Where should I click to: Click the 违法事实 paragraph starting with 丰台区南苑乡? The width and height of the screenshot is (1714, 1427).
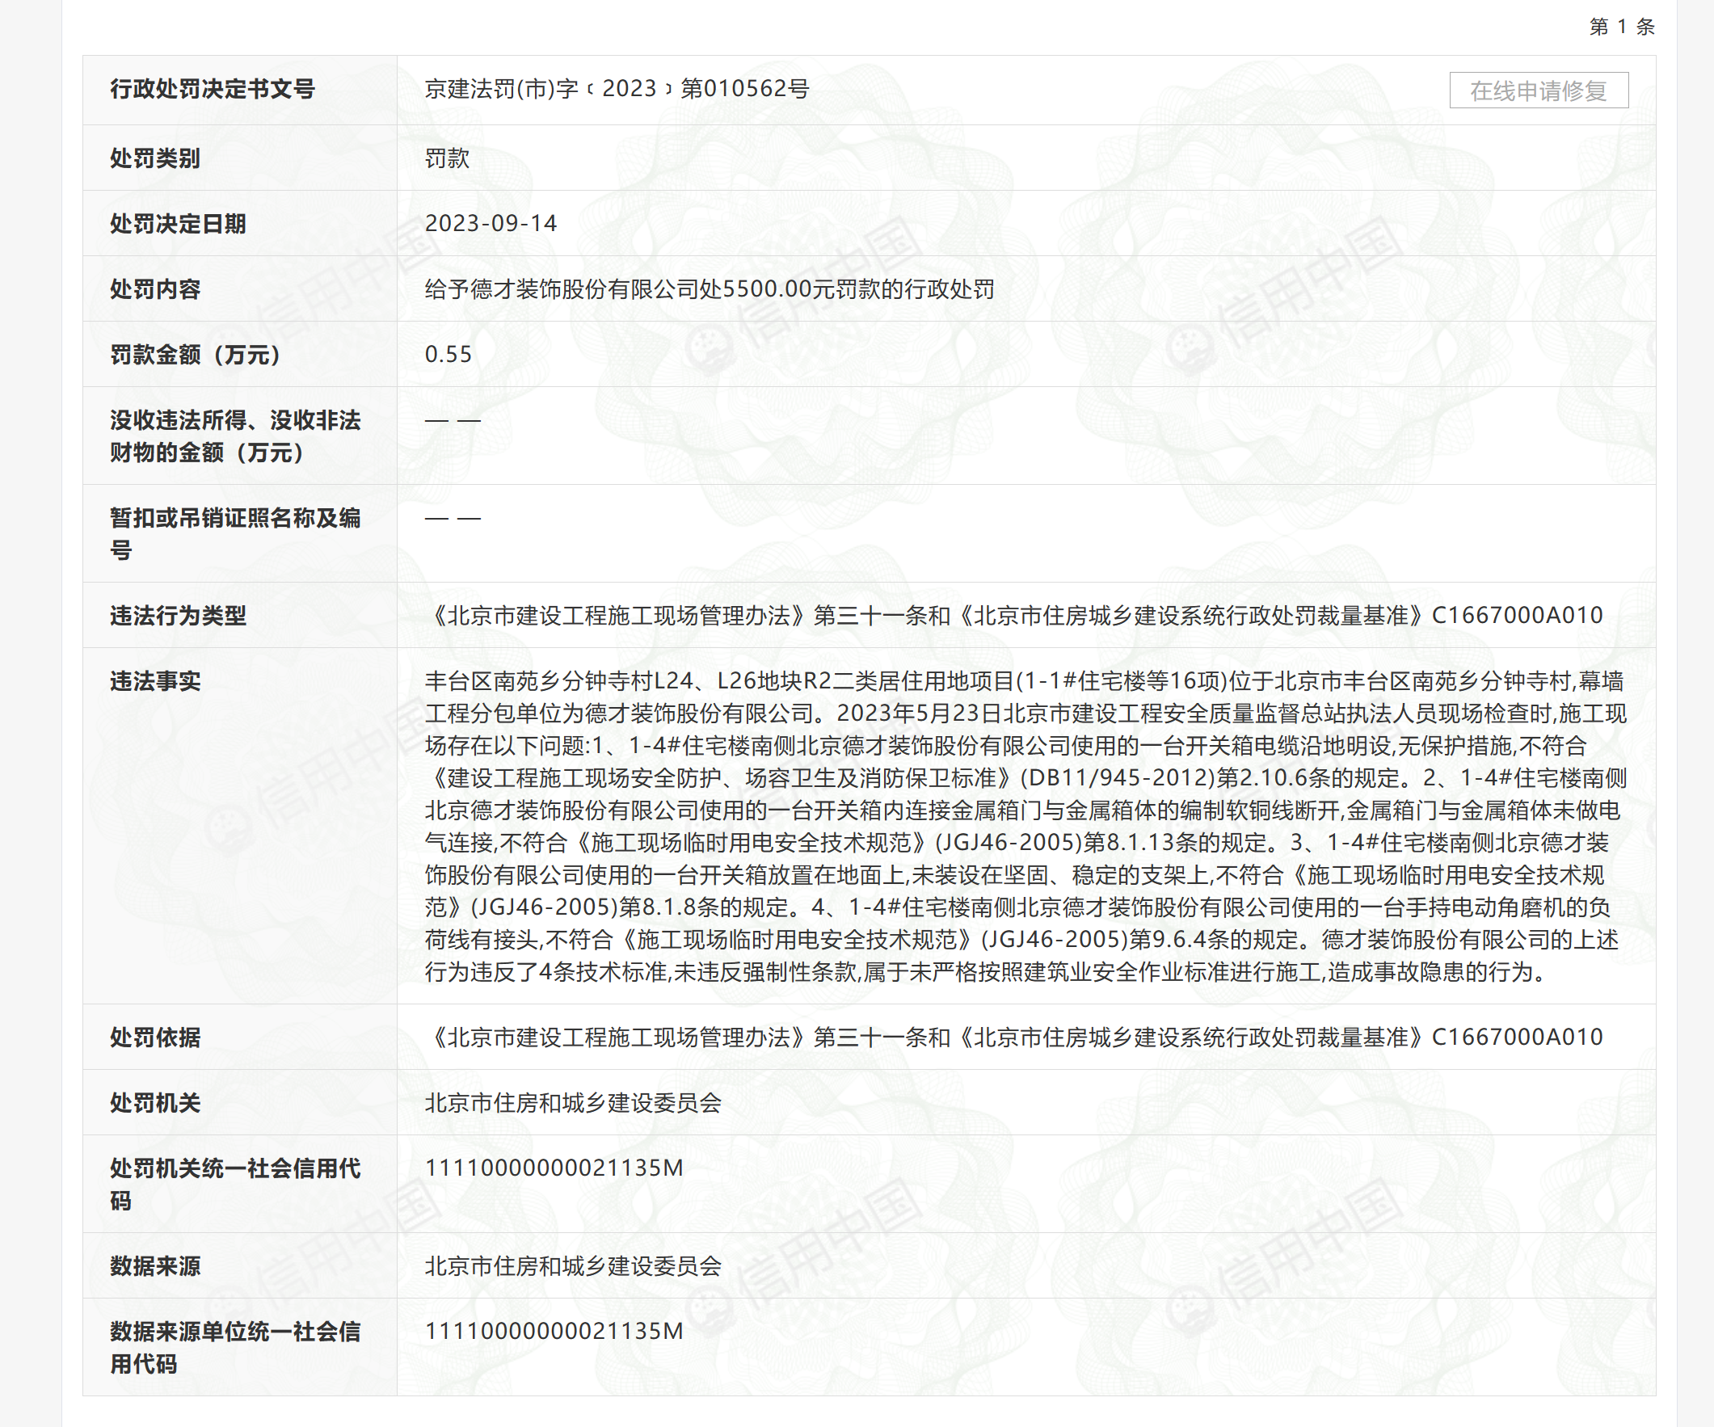[1025, 826]
